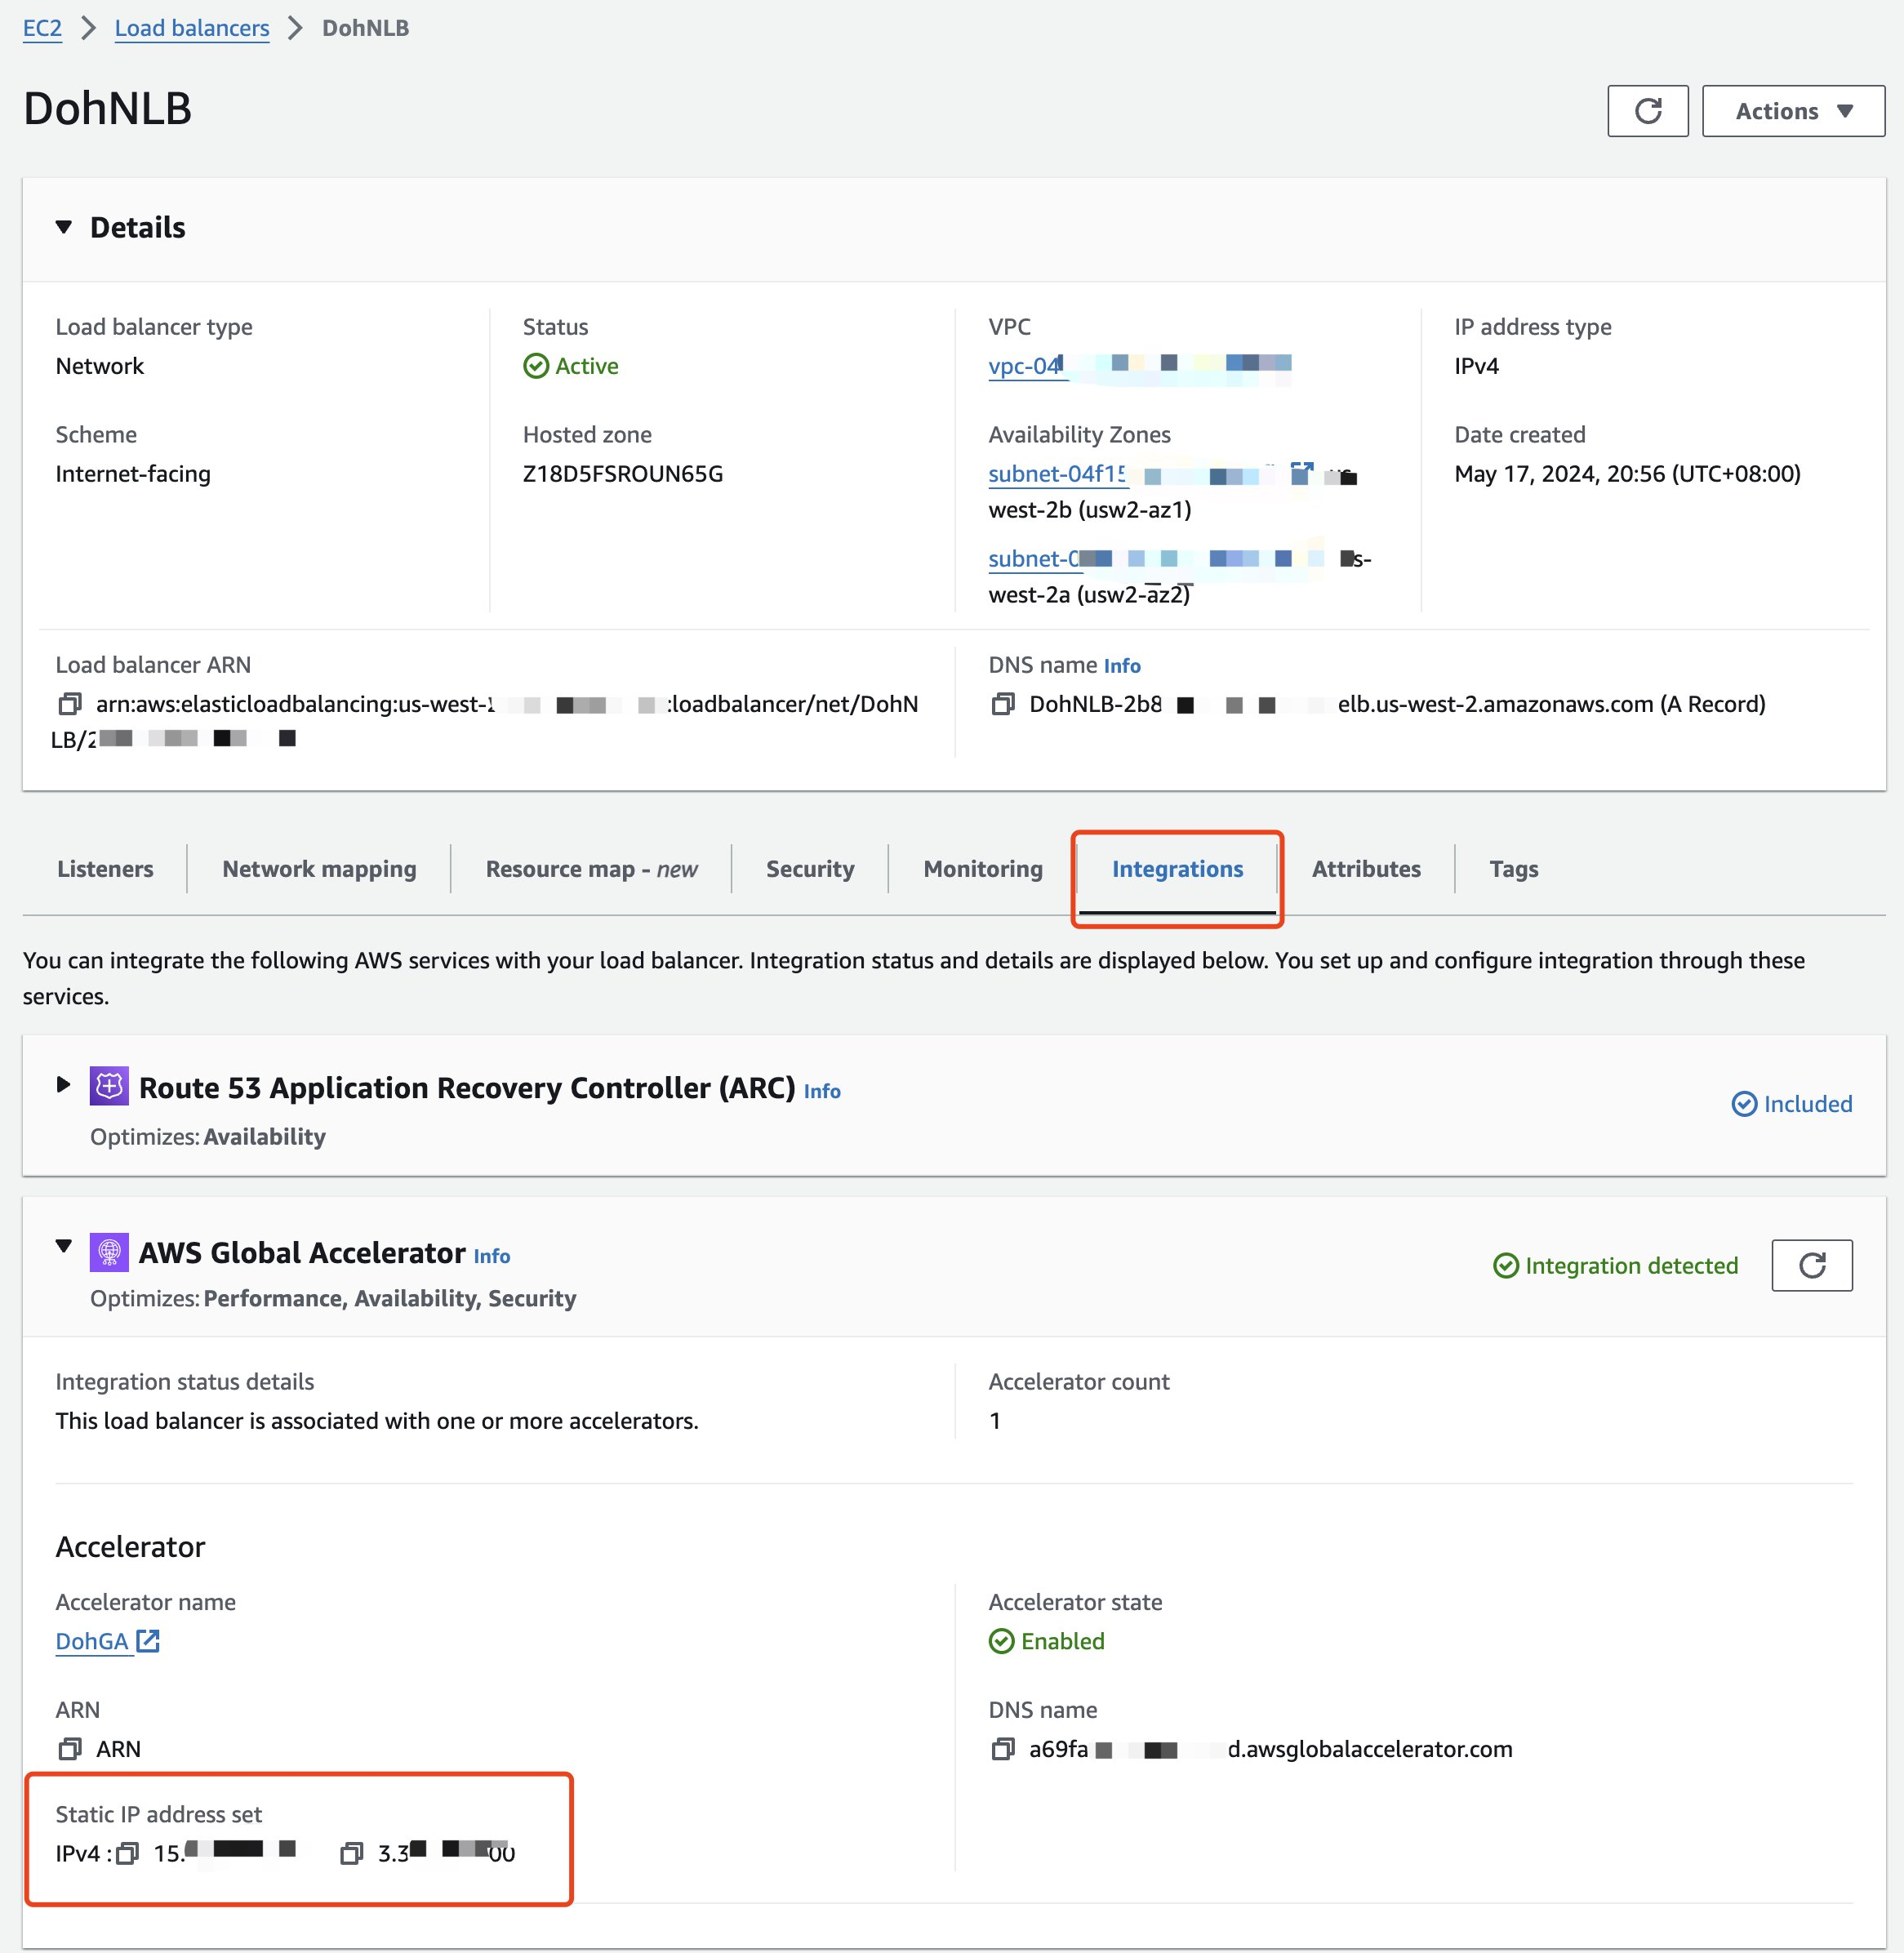Copy the accelerator ARN
The width and height of the screenshot is (1904, 1953).
(x=69, y=1749)
